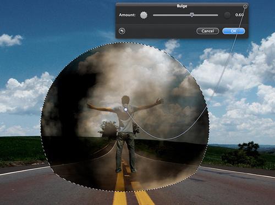Click the Amount slider track's minimum end

pos(153,15)
